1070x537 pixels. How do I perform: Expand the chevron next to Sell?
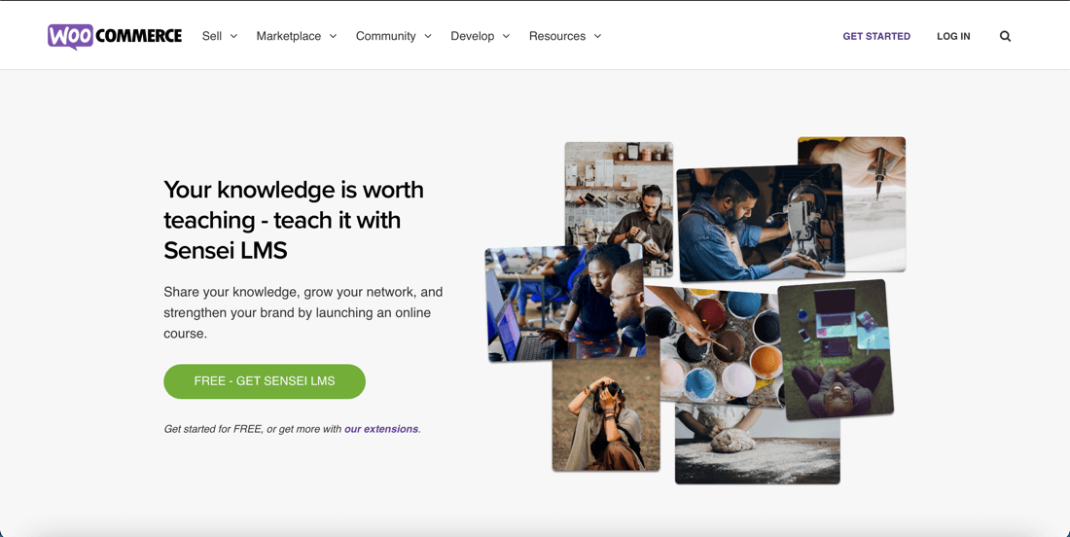tap(233, 36)
